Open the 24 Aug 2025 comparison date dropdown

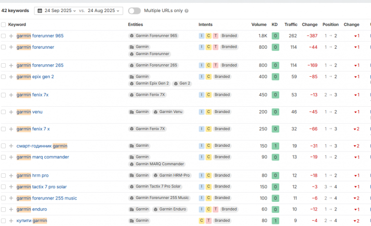click(103, 11)
